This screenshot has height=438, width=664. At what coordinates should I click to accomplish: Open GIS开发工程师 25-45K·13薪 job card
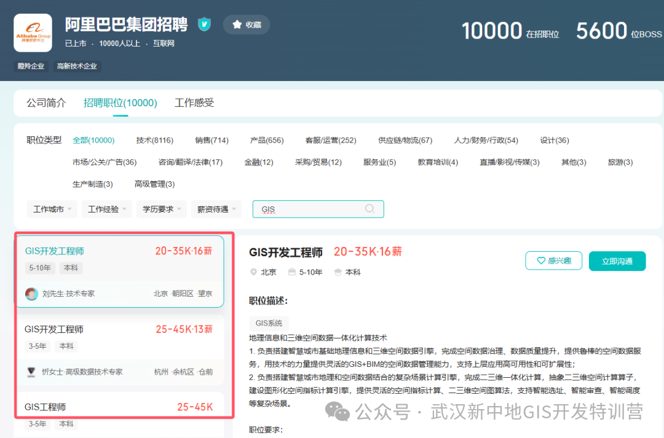click(119, 350)
